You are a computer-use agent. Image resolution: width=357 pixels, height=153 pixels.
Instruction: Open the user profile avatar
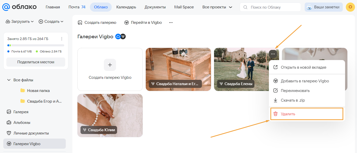(x=350, y=7)
